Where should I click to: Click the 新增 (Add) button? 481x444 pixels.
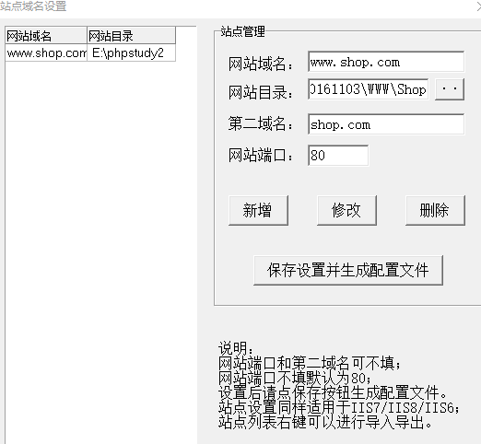tap(258, 210)
